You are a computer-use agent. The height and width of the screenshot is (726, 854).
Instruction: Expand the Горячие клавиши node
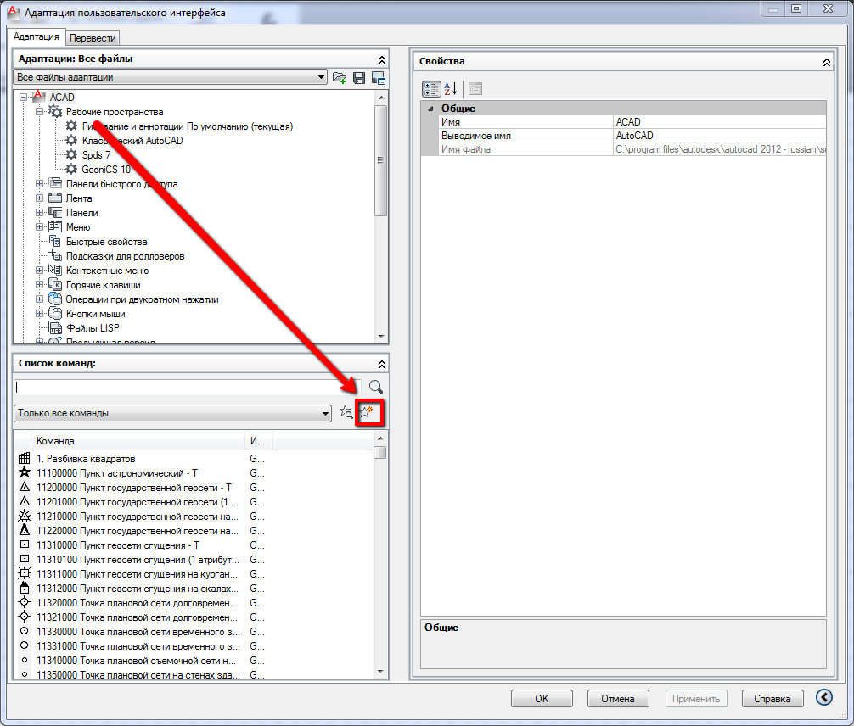coord(39,285)
